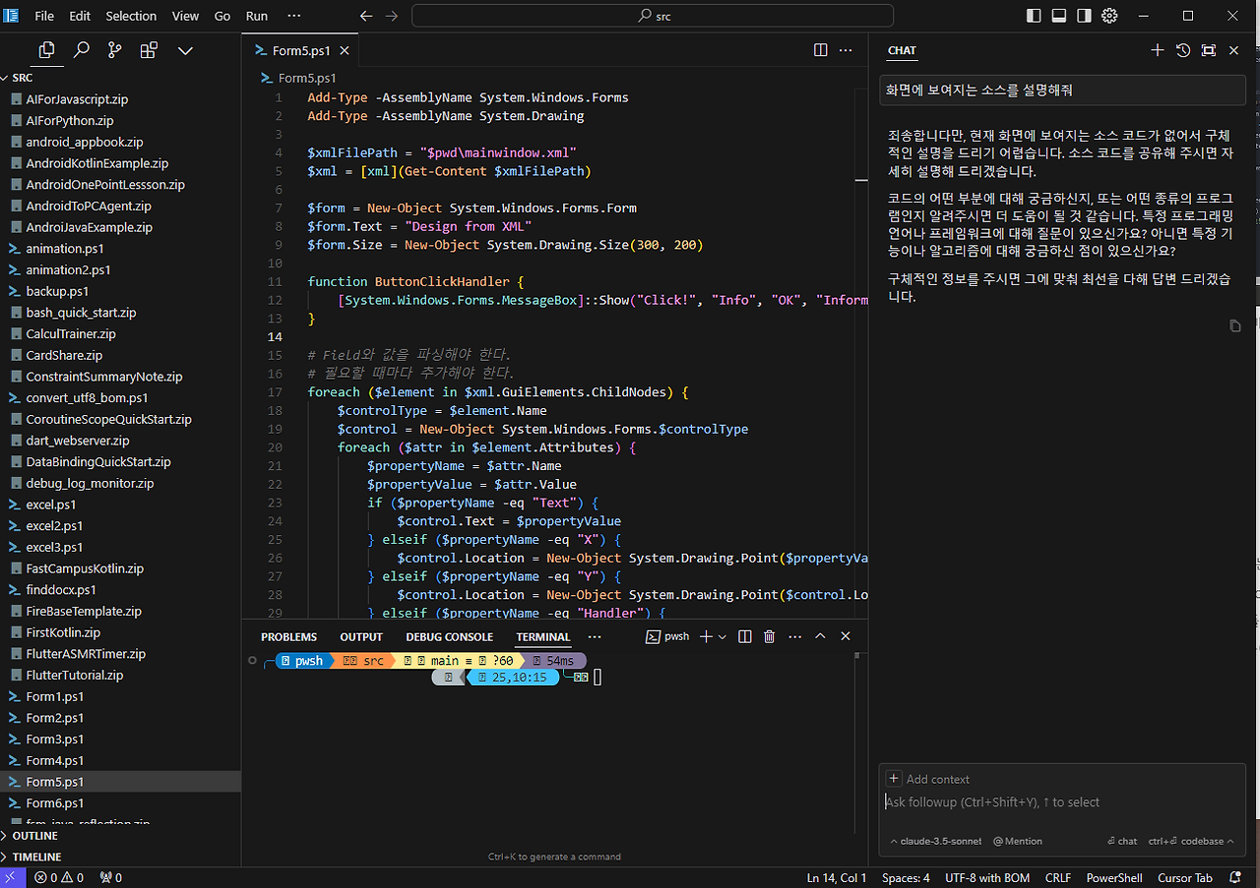The image size is (1260, 888).
Task: Switch to the DEBUG CONSOLE tab
Action: pyautogui.click(x=449, y=637)
